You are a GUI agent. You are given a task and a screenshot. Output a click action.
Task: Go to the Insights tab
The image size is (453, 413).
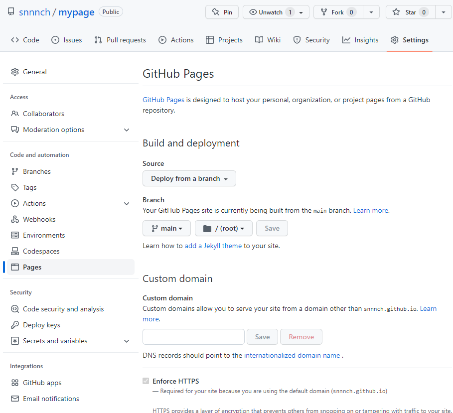click(x=360, y=40)
